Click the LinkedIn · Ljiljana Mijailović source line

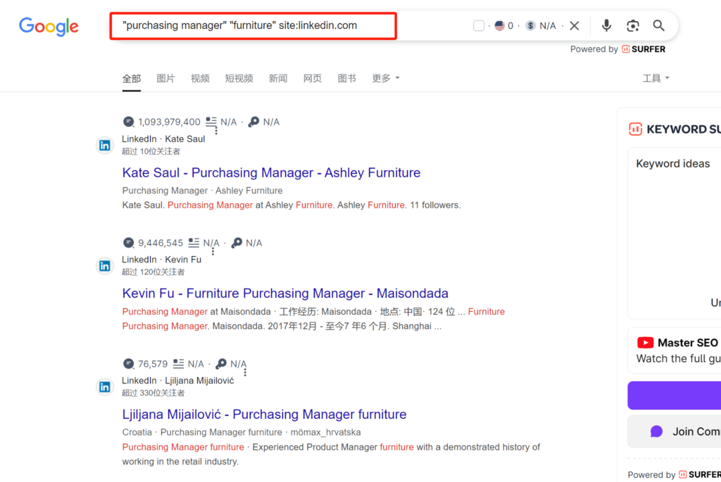(178, 381)
